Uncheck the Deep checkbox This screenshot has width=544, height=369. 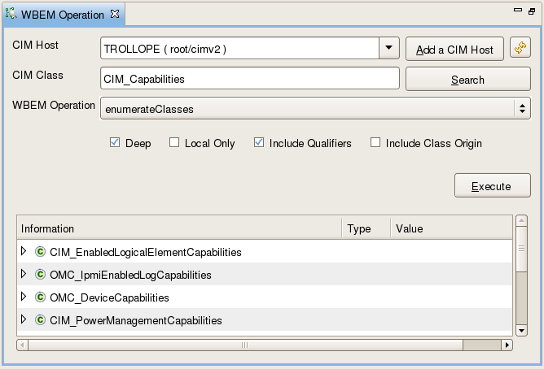[x=115, y=142]
